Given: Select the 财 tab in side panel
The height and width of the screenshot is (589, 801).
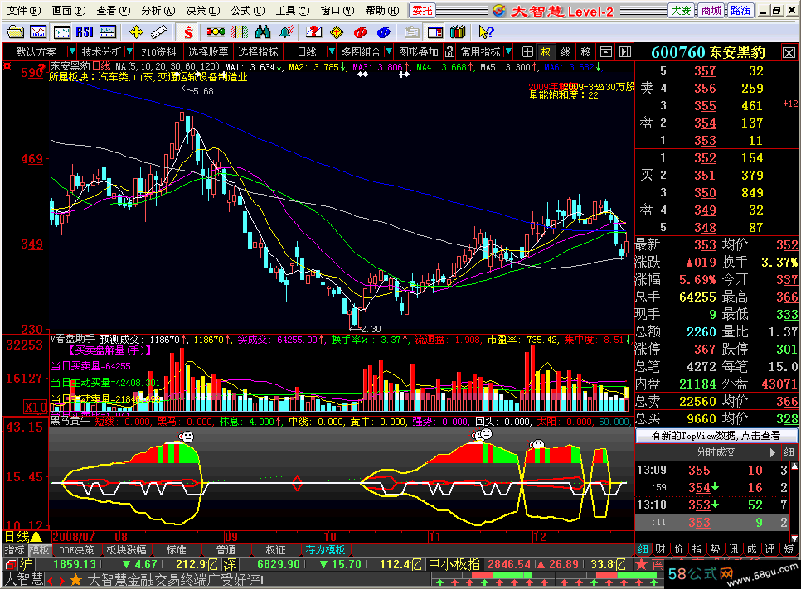Looking at the screenshot, I should coord(661,549).
